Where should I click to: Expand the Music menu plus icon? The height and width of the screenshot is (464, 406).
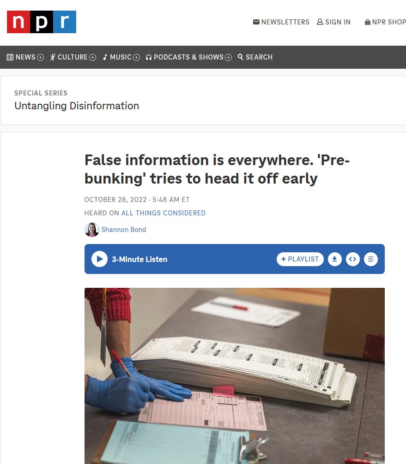pyautogui.click(x=136, y=57)
